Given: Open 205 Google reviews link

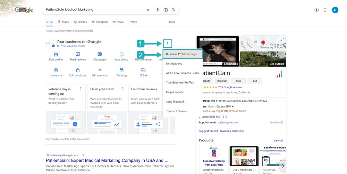Looking at the screenshot, I should click(x=230, y=87).
